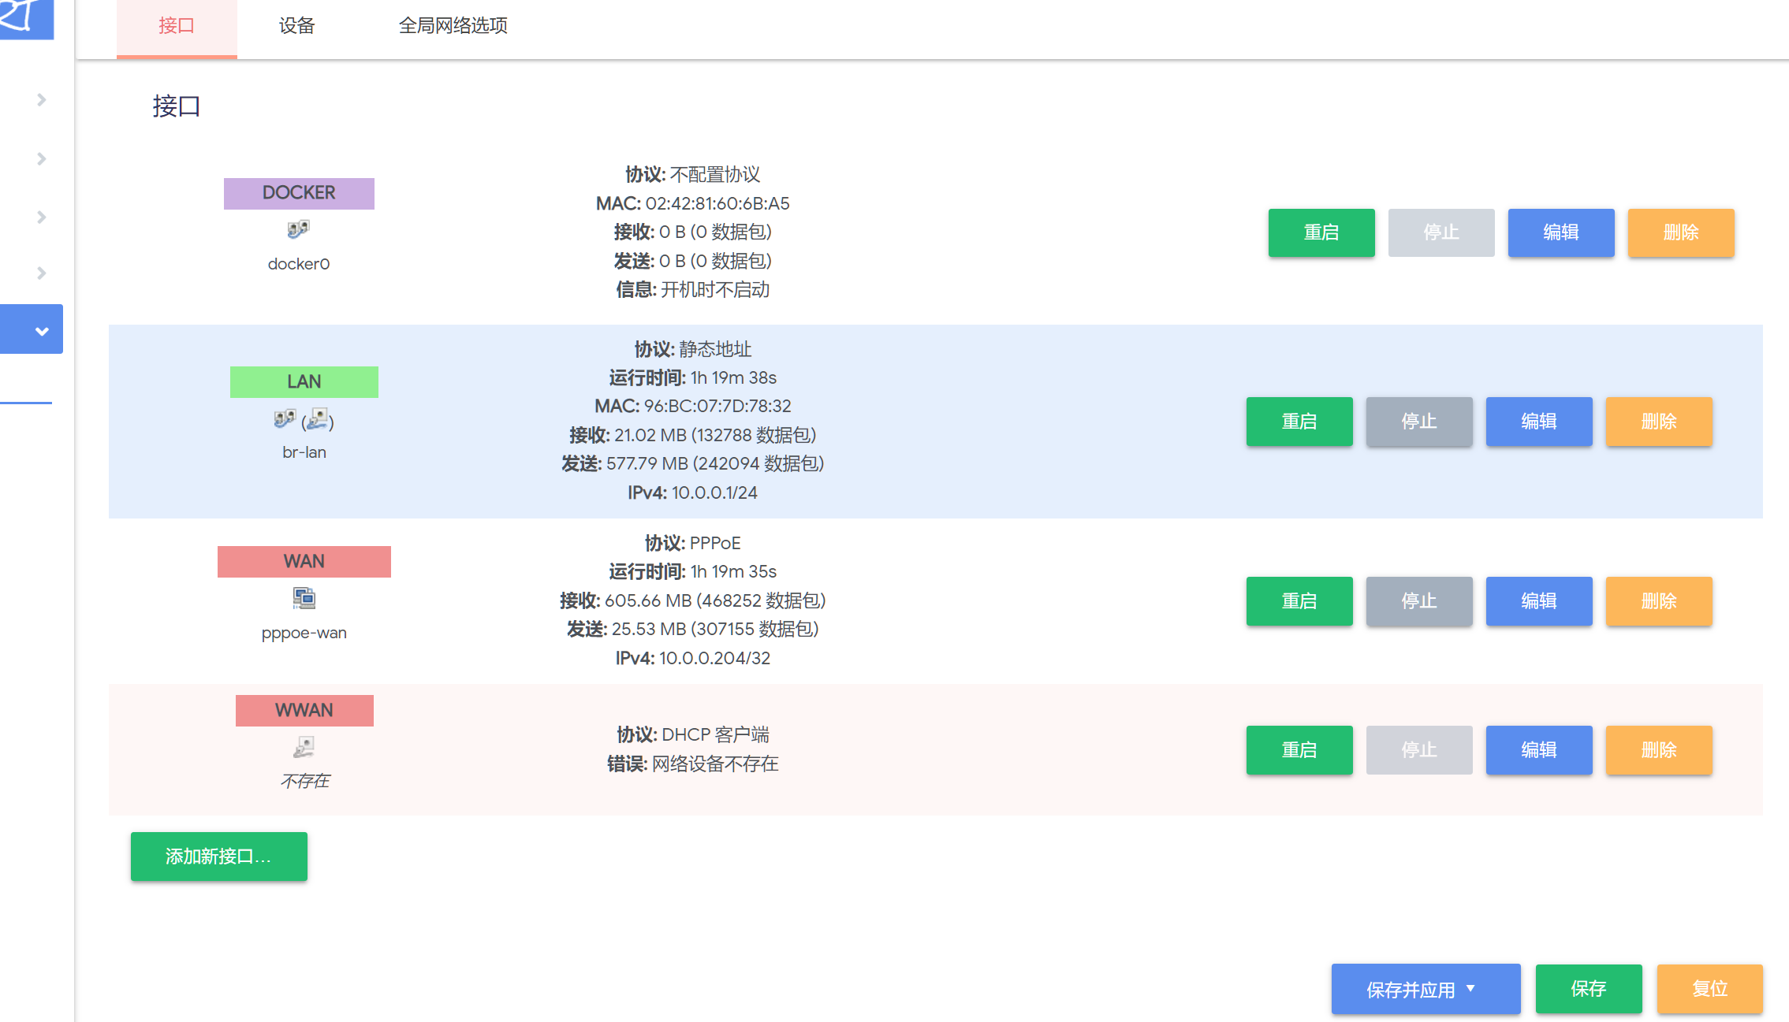
Task: Click the pppoe-wan tunnel device icon
Action: pyautogui.click(x=304, y=598)
